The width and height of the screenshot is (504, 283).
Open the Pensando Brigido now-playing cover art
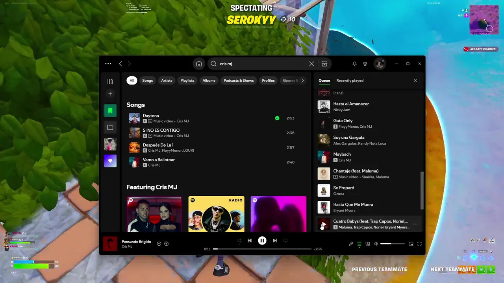click(110, 244)
